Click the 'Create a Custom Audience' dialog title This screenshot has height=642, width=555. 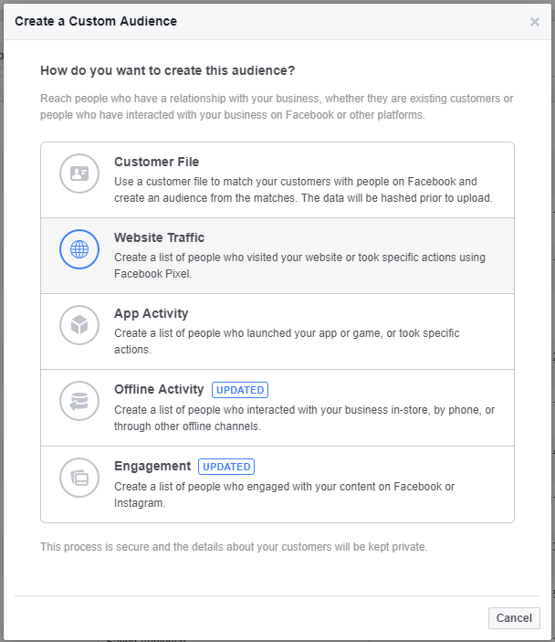[96, 21]
